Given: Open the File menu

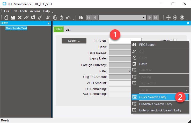Looking at the screenshot, I should click(x=6, y=11).
